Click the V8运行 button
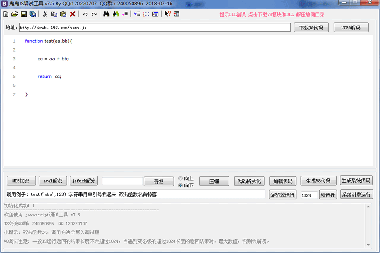Image resolution: width=380 pixels, height=253 pixels. click(x=328, y=195)
